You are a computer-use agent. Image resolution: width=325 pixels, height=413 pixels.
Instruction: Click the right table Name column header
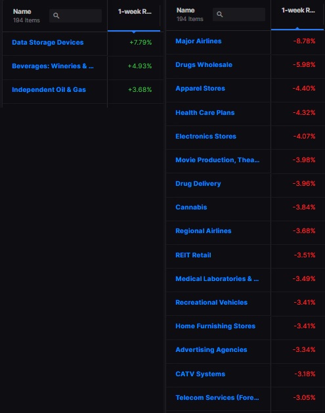186,11
